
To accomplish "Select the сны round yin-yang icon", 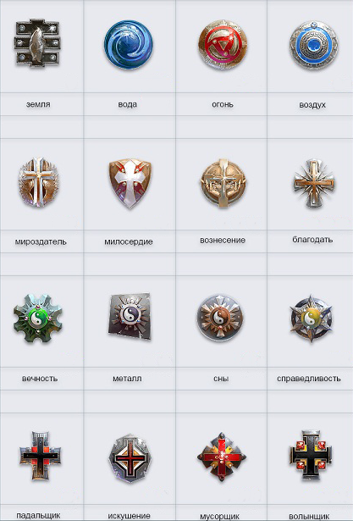I will [x=220, y=318].
